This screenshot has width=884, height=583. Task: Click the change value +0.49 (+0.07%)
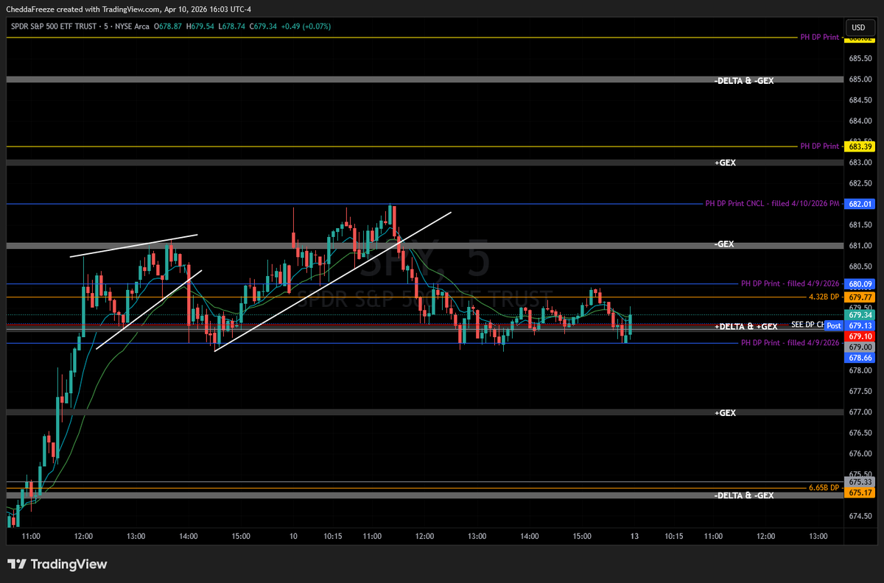pyautogui.click(x=306, y=26)
